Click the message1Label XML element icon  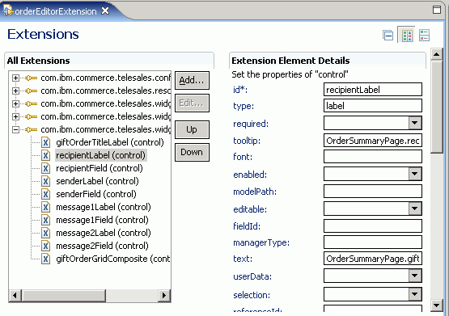pos(45,207)
